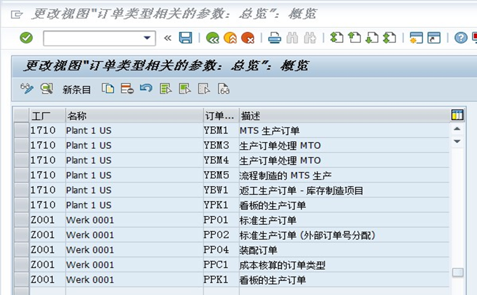This screenshot has height=295, width=477.
Task: Select row marker for YBM5
Action: pyautogui.click(x=21, y=175)
